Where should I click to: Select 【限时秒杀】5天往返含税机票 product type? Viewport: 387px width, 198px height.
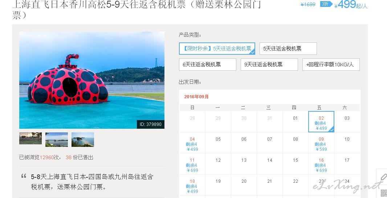217,49
